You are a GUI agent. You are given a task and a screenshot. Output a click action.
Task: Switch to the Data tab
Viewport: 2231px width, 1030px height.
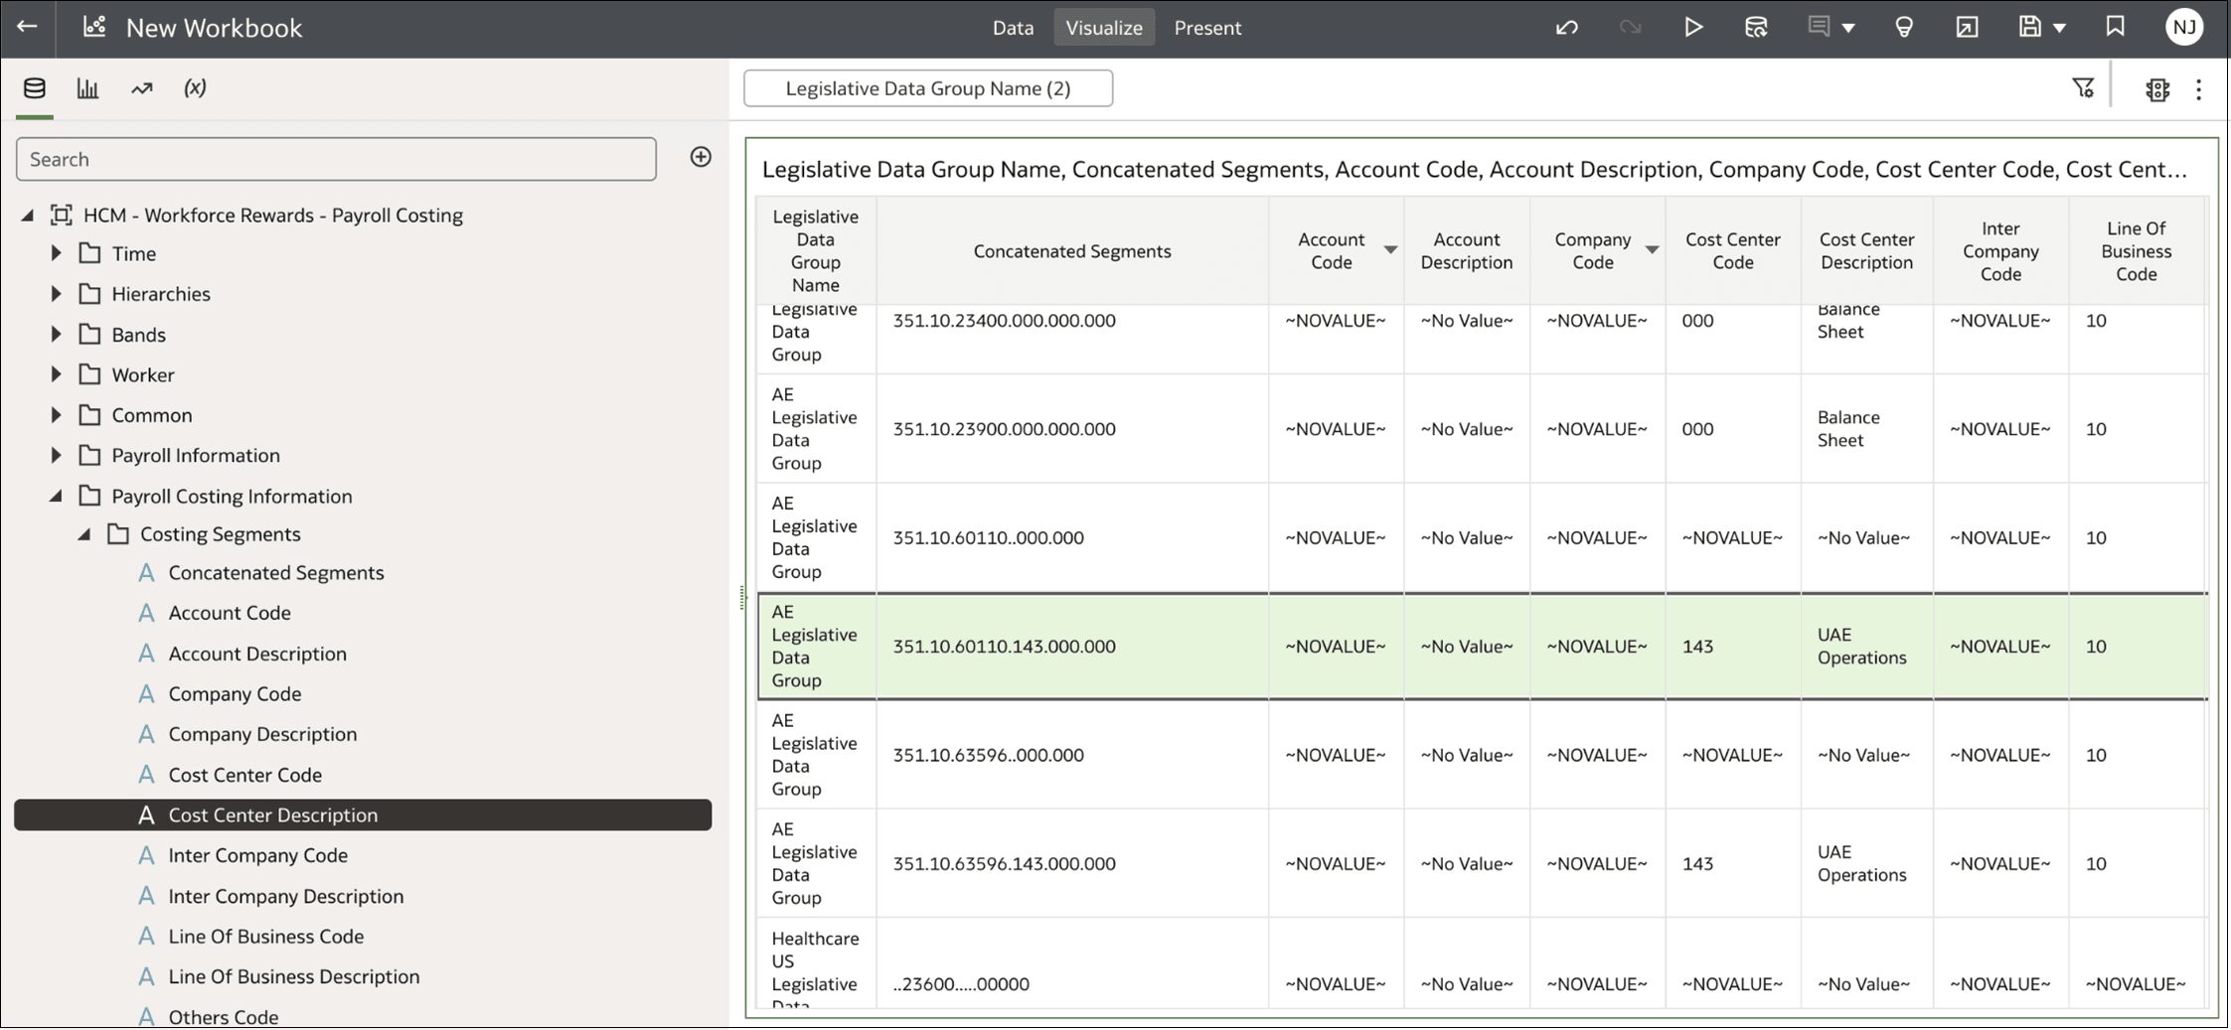coord(1013,28)
